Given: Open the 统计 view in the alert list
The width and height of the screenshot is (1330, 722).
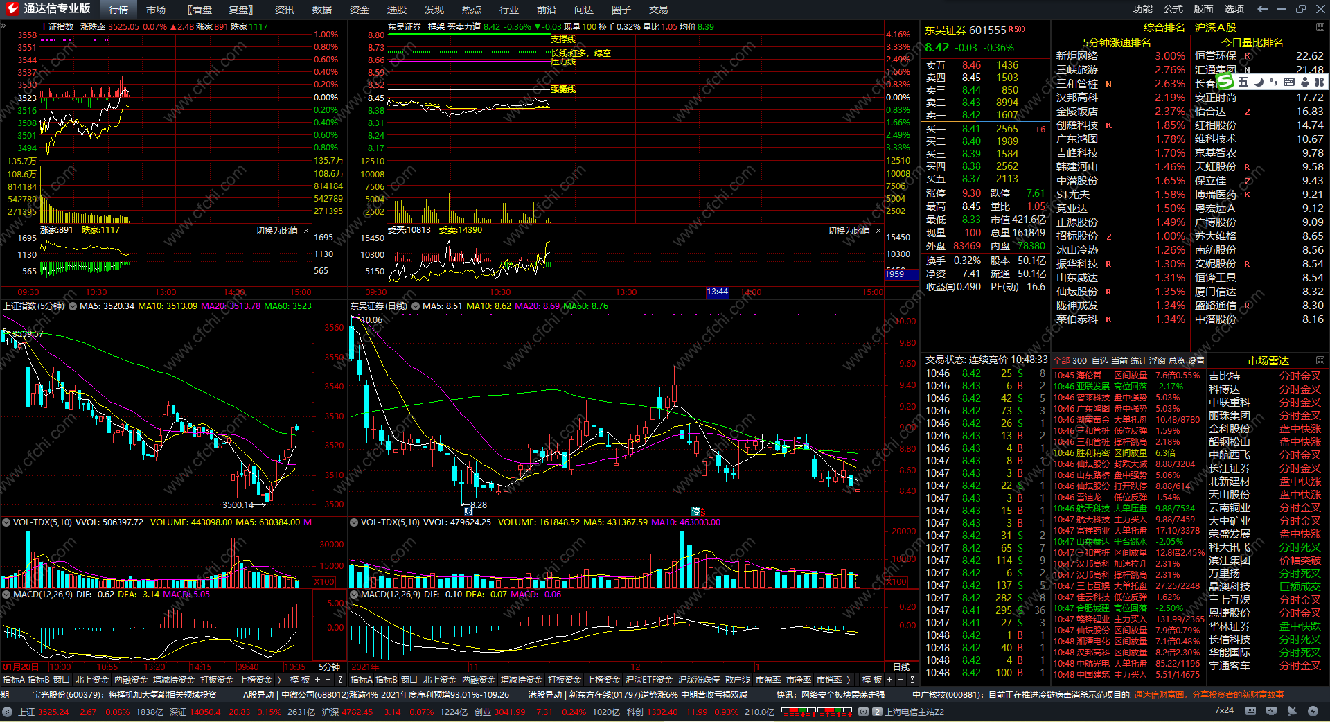Looking at the screenshot, I should click(x=1138, y=361).
